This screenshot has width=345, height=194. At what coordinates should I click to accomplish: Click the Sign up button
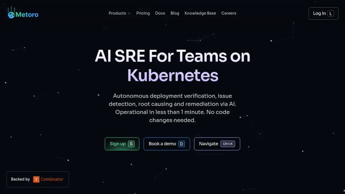122,144
